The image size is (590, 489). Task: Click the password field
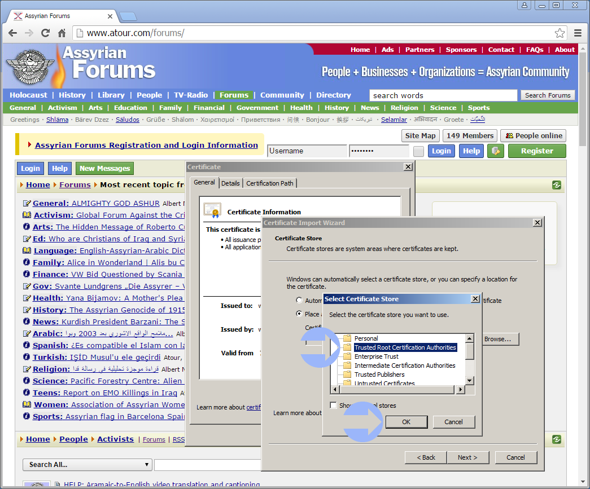379,151
